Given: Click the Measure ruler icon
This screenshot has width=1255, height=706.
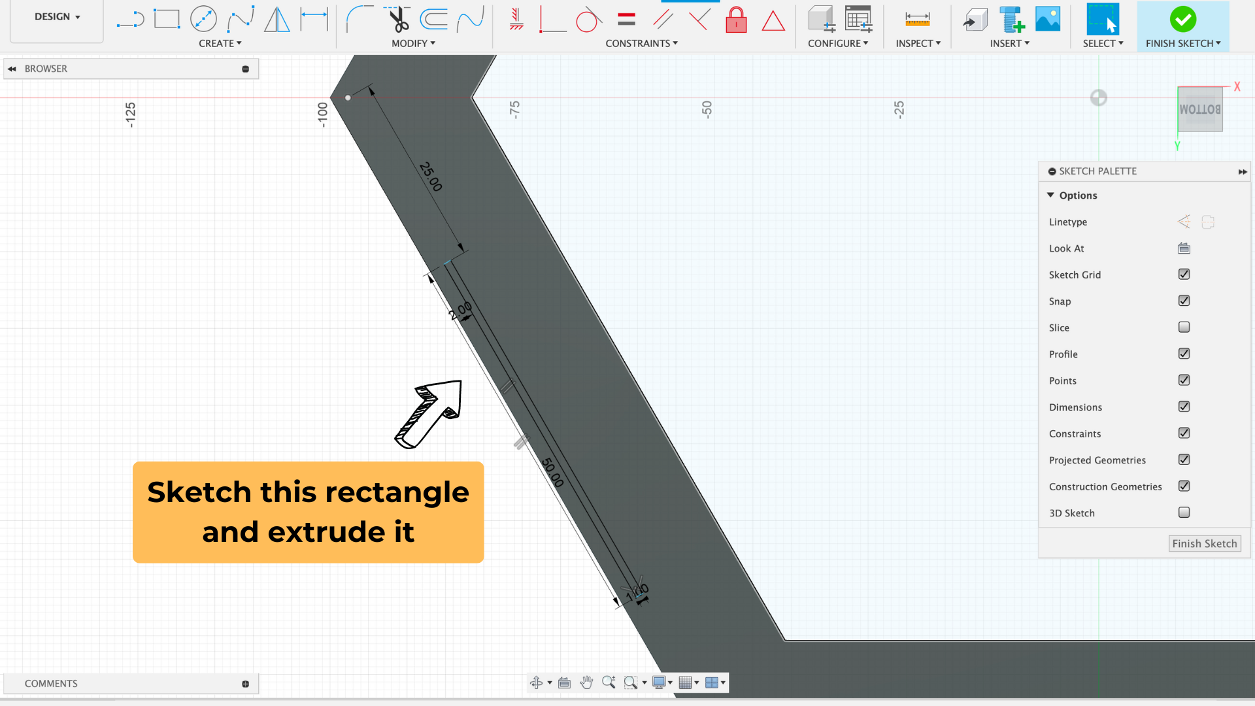Looking at the screenshot, I should (x=918, y=20).
